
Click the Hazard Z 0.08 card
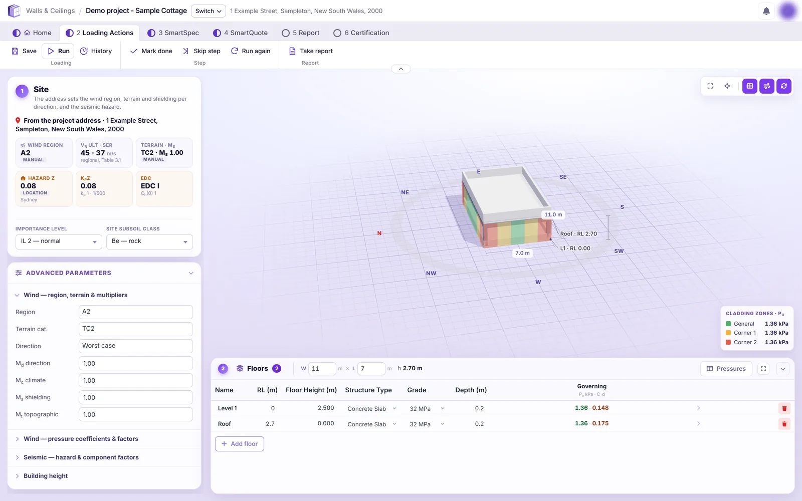tap(44, 189)
